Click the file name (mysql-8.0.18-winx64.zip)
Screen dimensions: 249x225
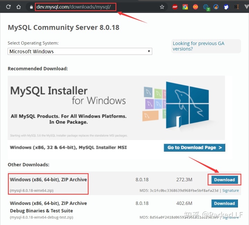(31, 190)
